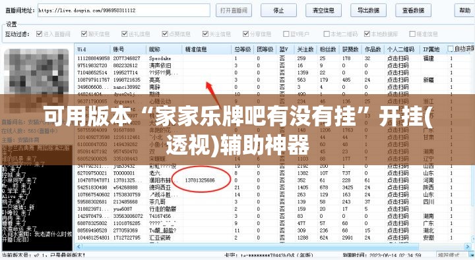Screen dimensions: 475x260
Task: Toggle the 进入直播间 filter checkbox
Action: point(39,34)
